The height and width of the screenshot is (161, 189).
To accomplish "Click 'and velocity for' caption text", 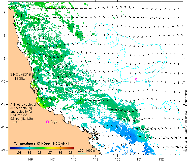I will 21,111.
